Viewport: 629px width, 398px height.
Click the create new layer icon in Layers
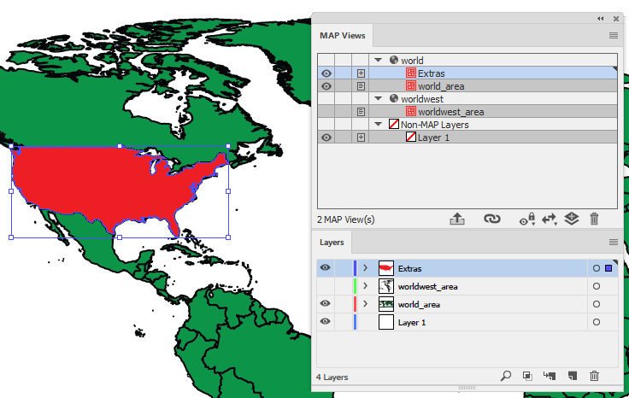pos(573,376)
